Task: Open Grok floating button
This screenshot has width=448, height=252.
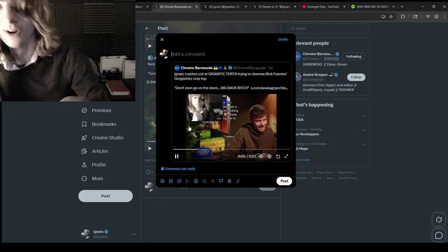Action: [x=439, y=220]
